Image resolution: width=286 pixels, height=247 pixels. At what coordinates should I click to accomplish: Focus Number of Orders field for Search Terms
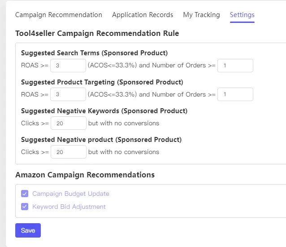235,66
